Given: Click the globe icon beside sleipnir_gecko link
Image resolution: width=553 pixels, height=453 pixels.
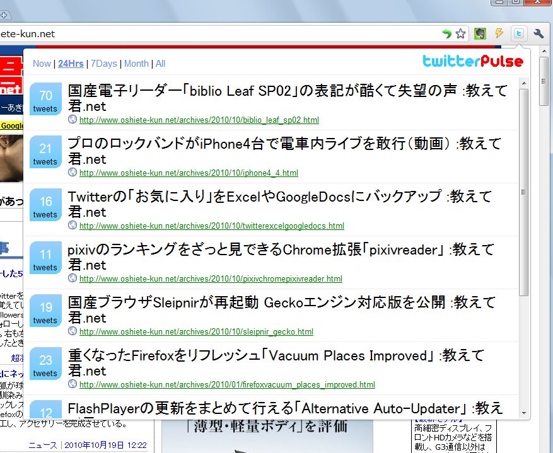Looking at the screenshot, I should pos(73,331).
